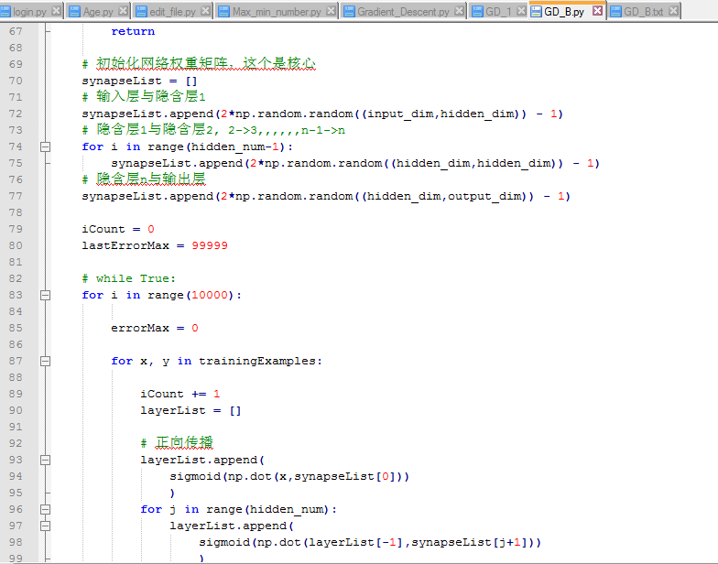Click the 'iCount += 1' statement
The image size is (718, 564).
[180, 394]
